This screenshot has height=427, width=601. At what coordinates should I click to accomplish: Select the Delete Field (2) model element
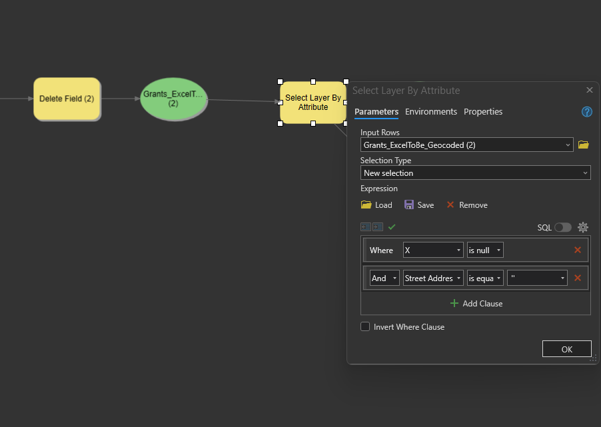[67, 99]
